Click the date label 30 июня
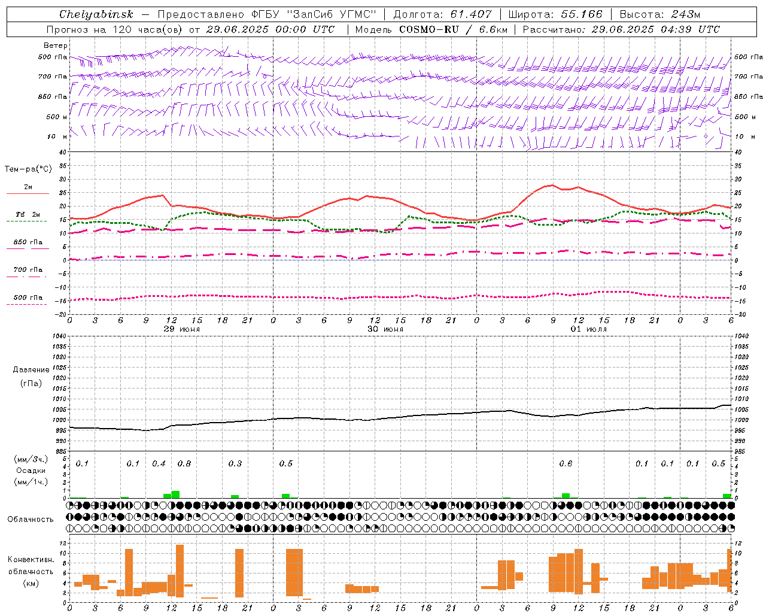766x613 pixels. (x=385, y=329)
